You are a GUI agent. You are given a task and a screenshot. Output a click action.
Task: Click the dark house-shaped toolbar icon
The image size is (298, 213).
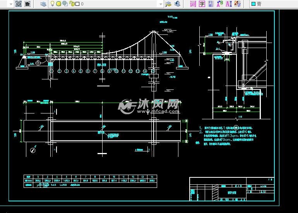coord(27,4)
